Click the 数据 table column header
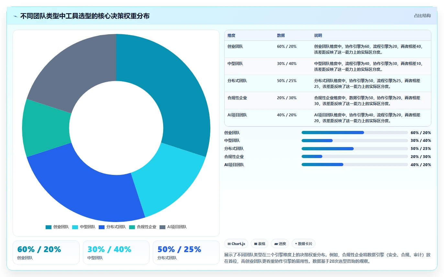 281,35
